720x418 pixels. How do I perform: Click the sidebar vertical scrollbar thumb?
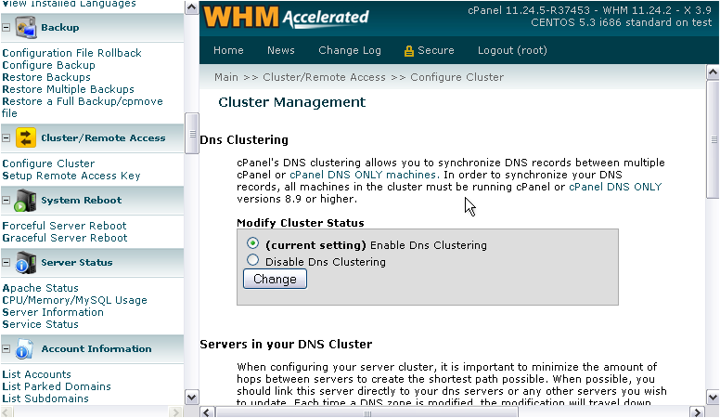click(x=192, y=134)
